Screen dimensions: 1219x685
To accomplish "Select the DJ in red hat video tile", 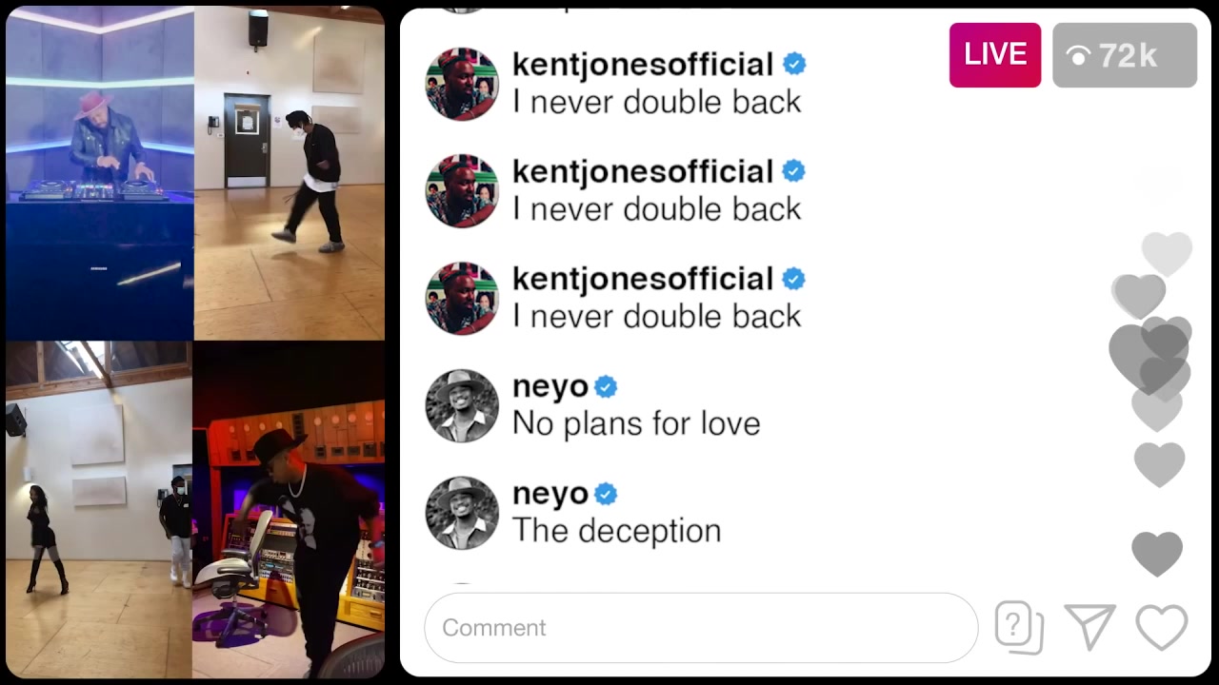I will 100,173.
